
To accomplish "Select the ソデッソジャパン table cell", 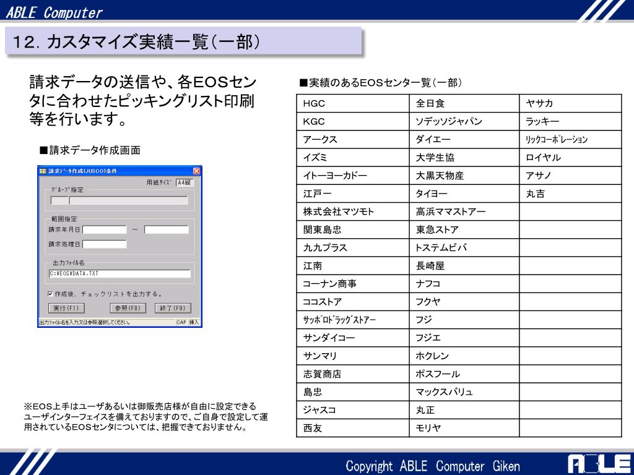I will (x=464, y=122).
